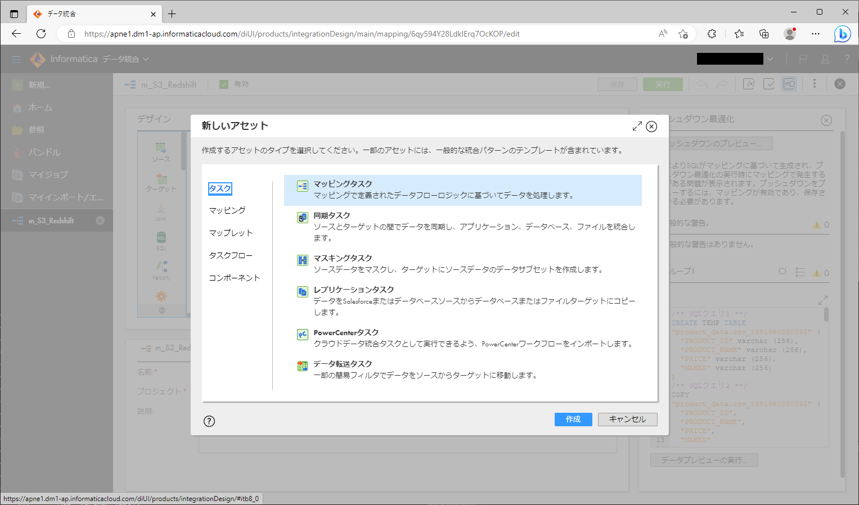
Task: Open the three-dot more options menu
Action: (x=815, y=83)
